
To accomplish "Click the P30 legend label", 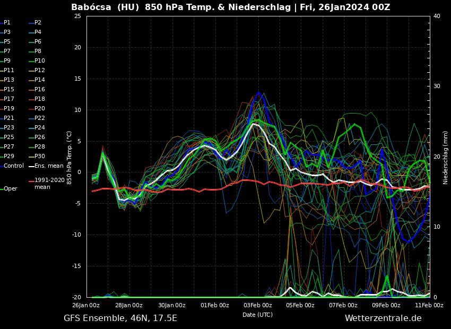I will [x=40, y=157].
